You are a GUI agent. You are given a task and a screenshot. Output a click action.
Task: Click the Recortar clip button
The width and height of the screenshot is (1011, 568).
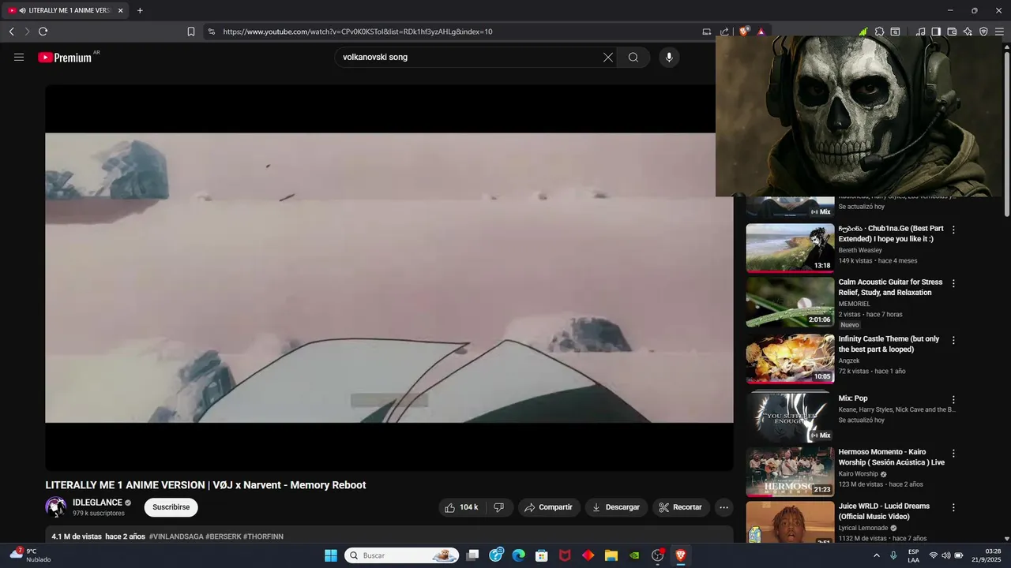click(x=680, y=507)
